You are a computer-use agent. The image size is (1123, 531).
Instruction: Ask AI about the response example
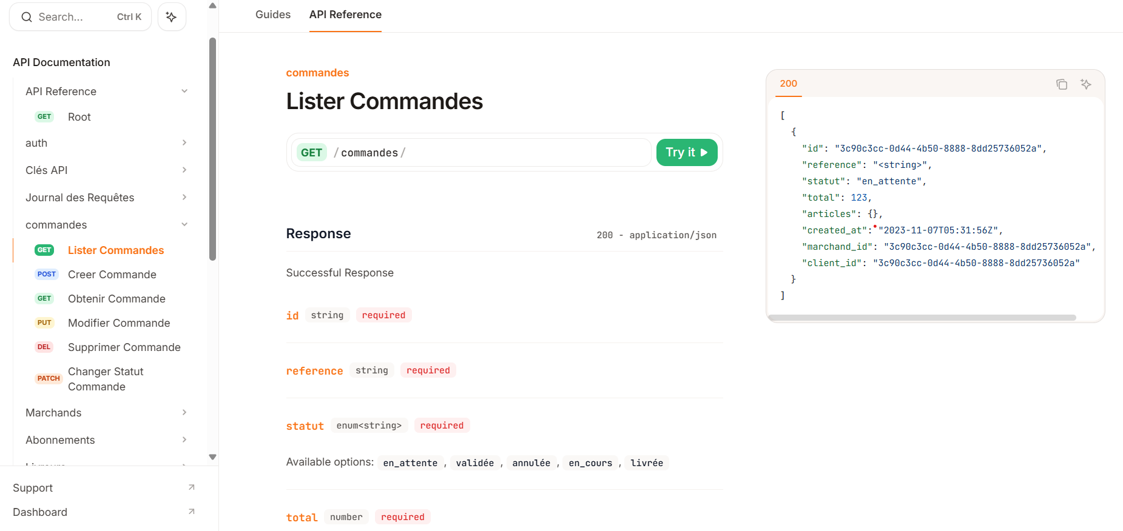tap(1086, 84)
